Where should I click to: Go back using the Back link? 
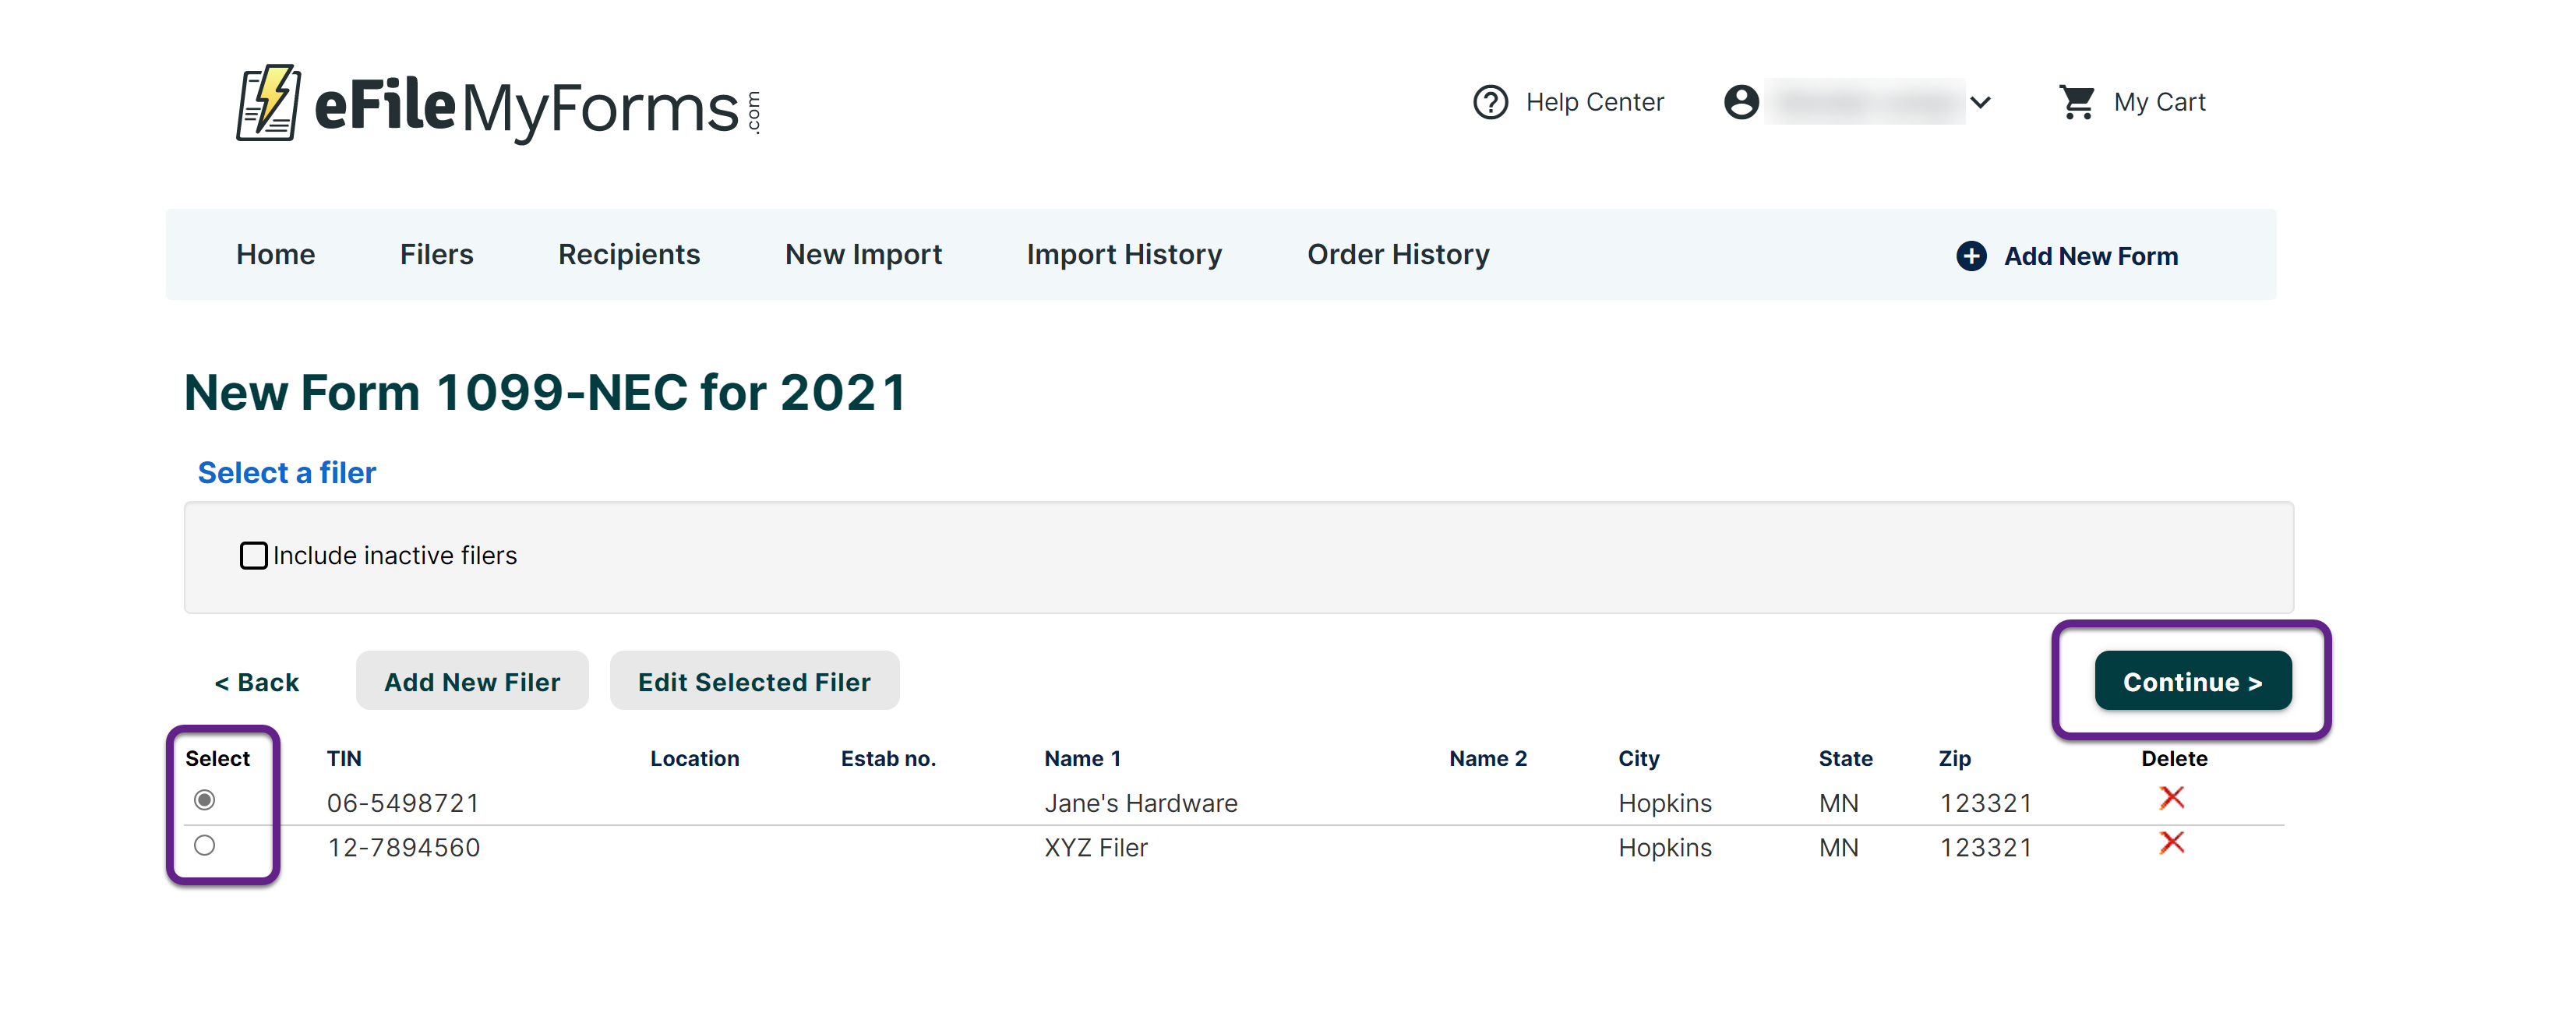point(257,682)
